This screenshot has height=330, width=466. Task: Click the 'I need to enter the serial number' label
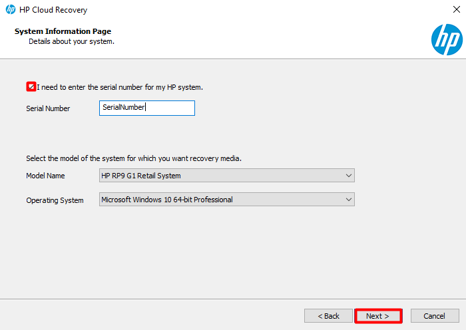click(x=120, y=87)
